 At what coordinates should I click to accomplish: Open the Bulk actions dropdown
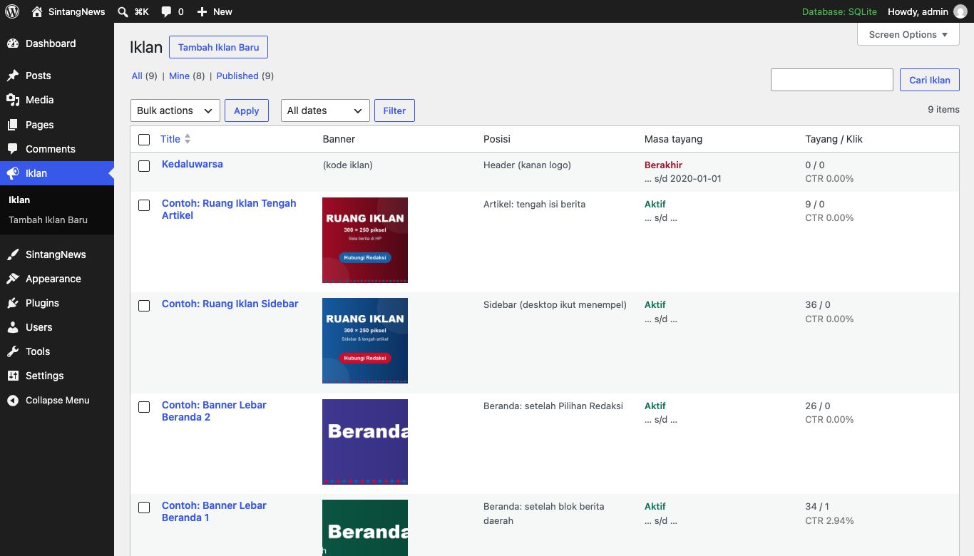click(x=175, y=110)
